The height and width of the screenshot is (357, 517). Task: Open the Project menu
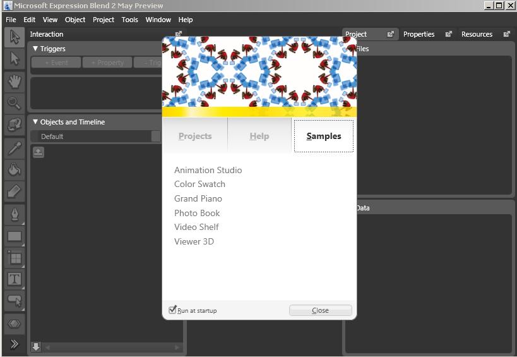104,20
